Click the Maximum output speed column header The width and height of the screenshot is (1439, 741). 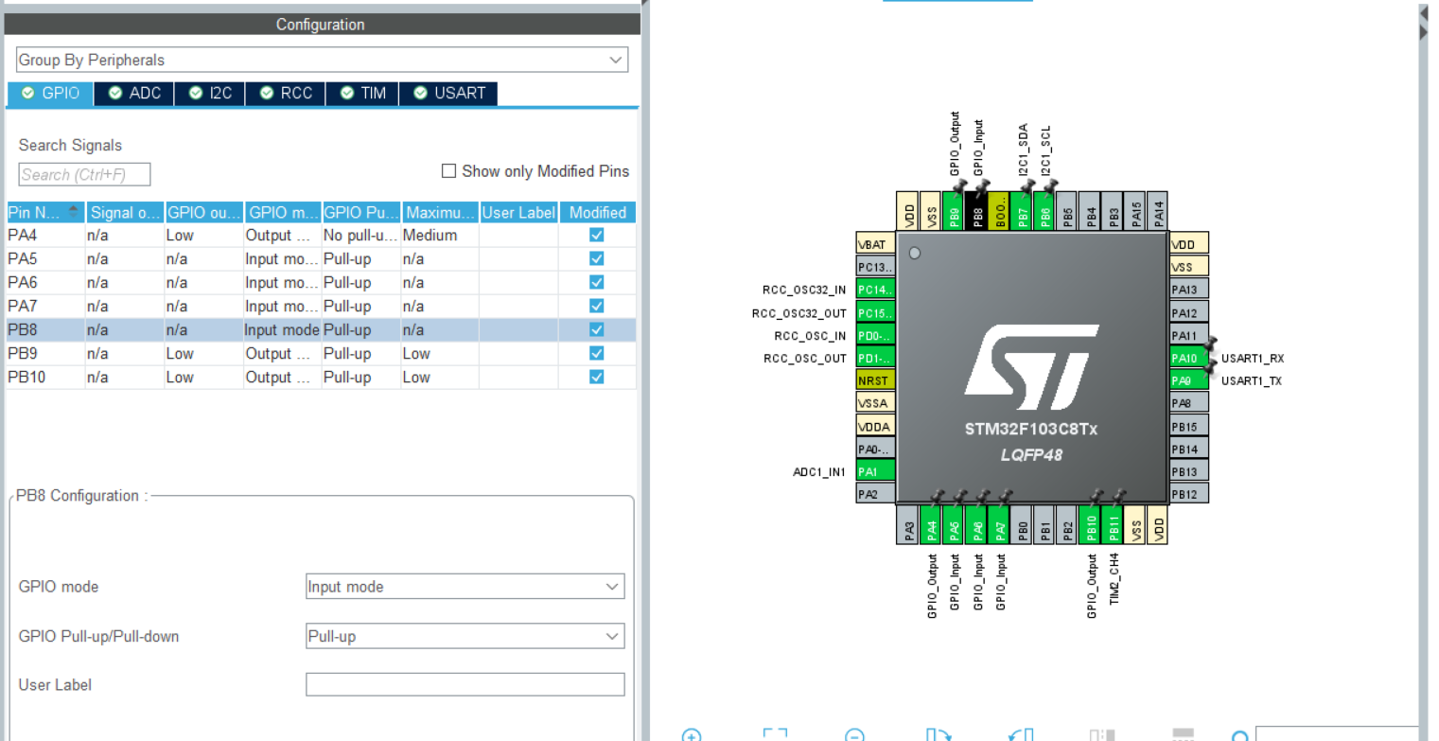coord(440,212)
